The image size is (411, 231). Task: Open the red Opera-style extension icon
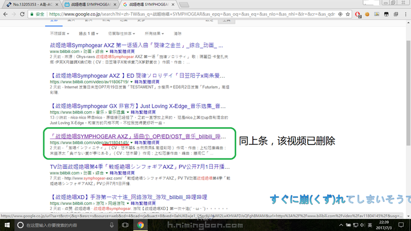coord(358,14)
